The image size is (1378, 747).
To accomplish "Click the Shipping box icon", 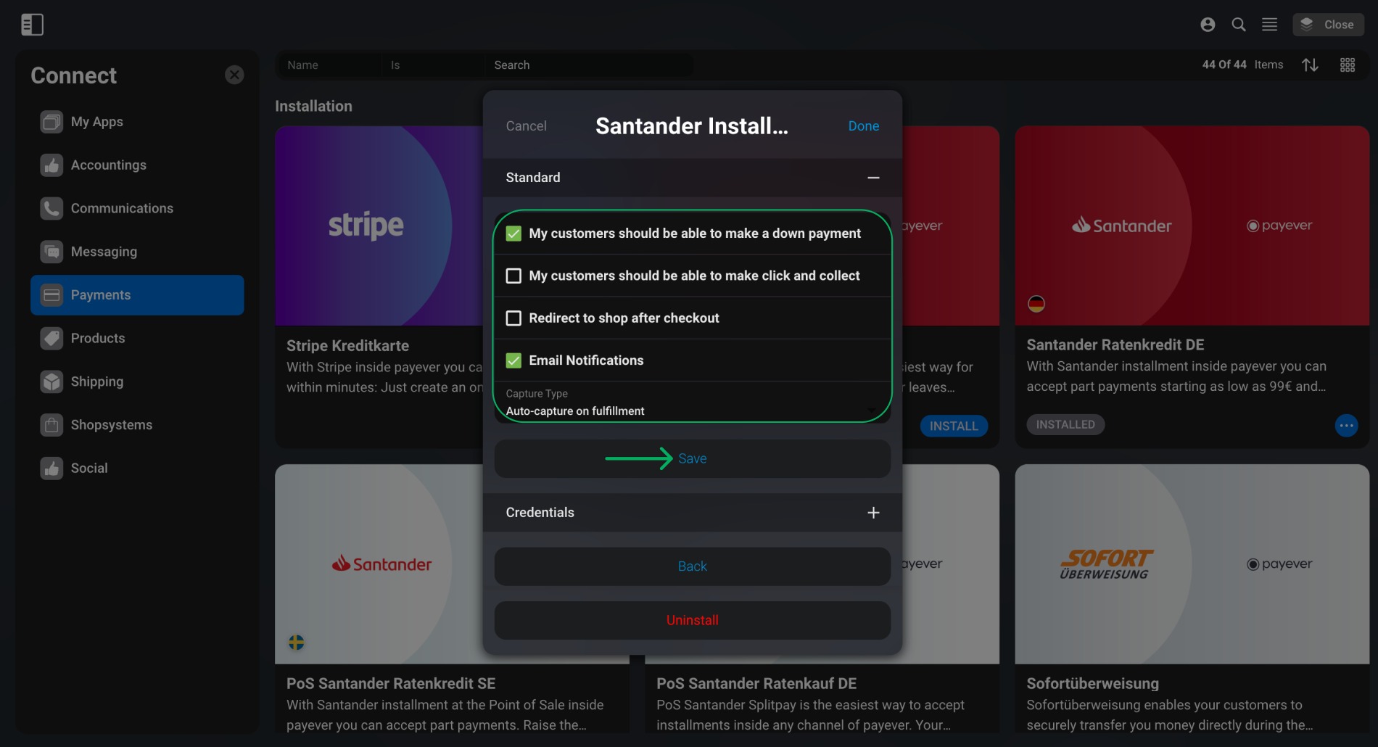I will coord(51,381).
